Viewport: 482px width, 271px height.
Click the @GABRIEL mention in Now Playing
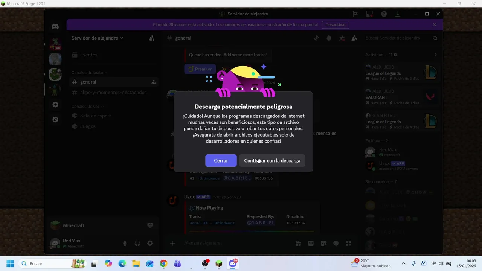(261, 223)
